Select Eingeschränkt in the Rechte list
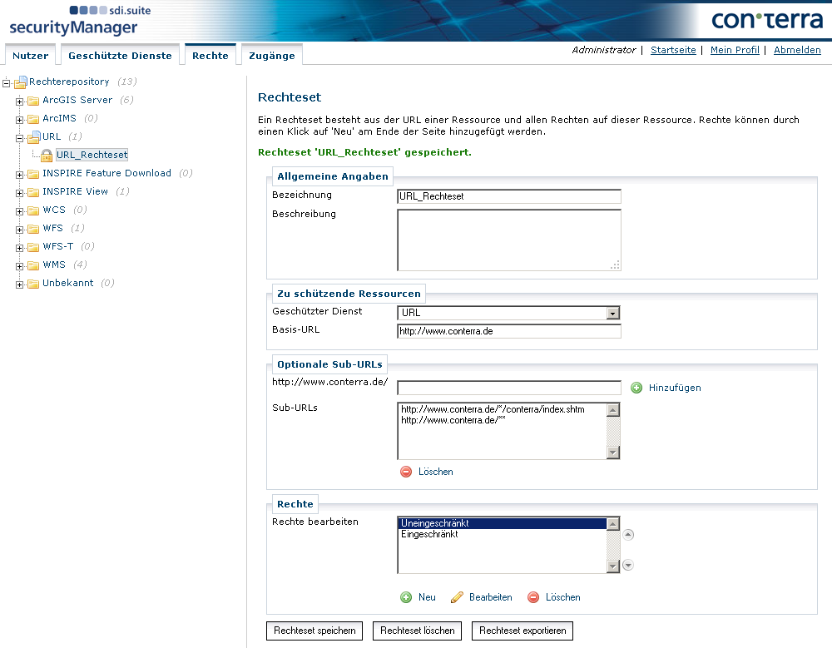 point(429,535)
